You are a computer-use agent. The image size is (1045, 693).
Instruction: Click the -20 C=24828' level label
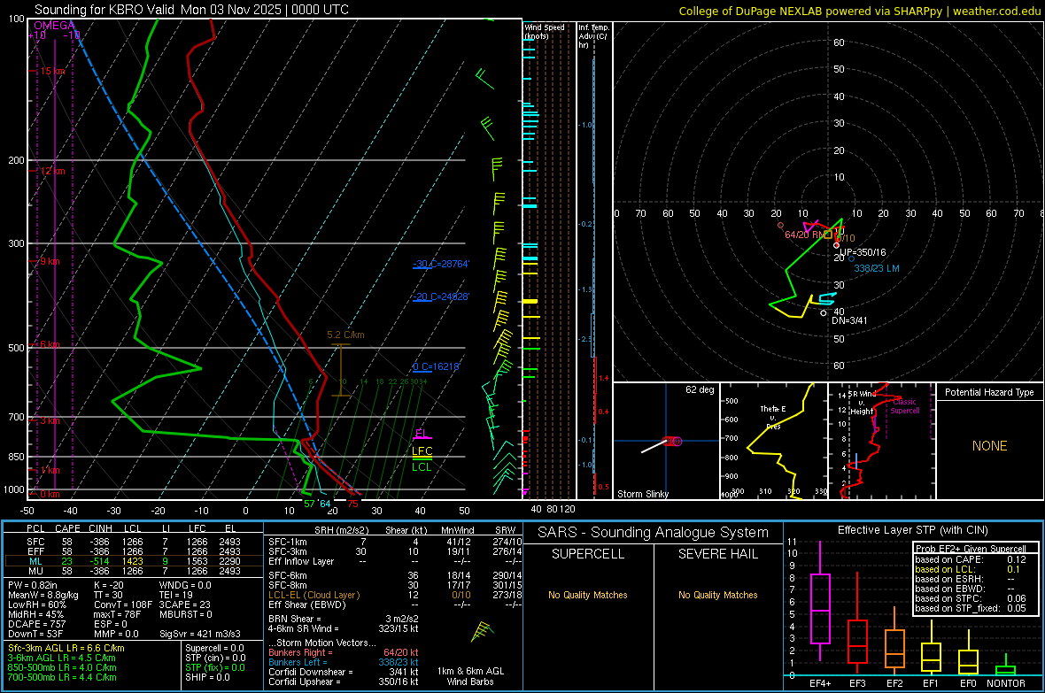(440, 296)
